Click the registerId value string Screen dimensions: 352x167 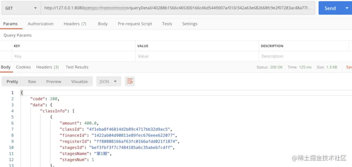tap(137, 141)
